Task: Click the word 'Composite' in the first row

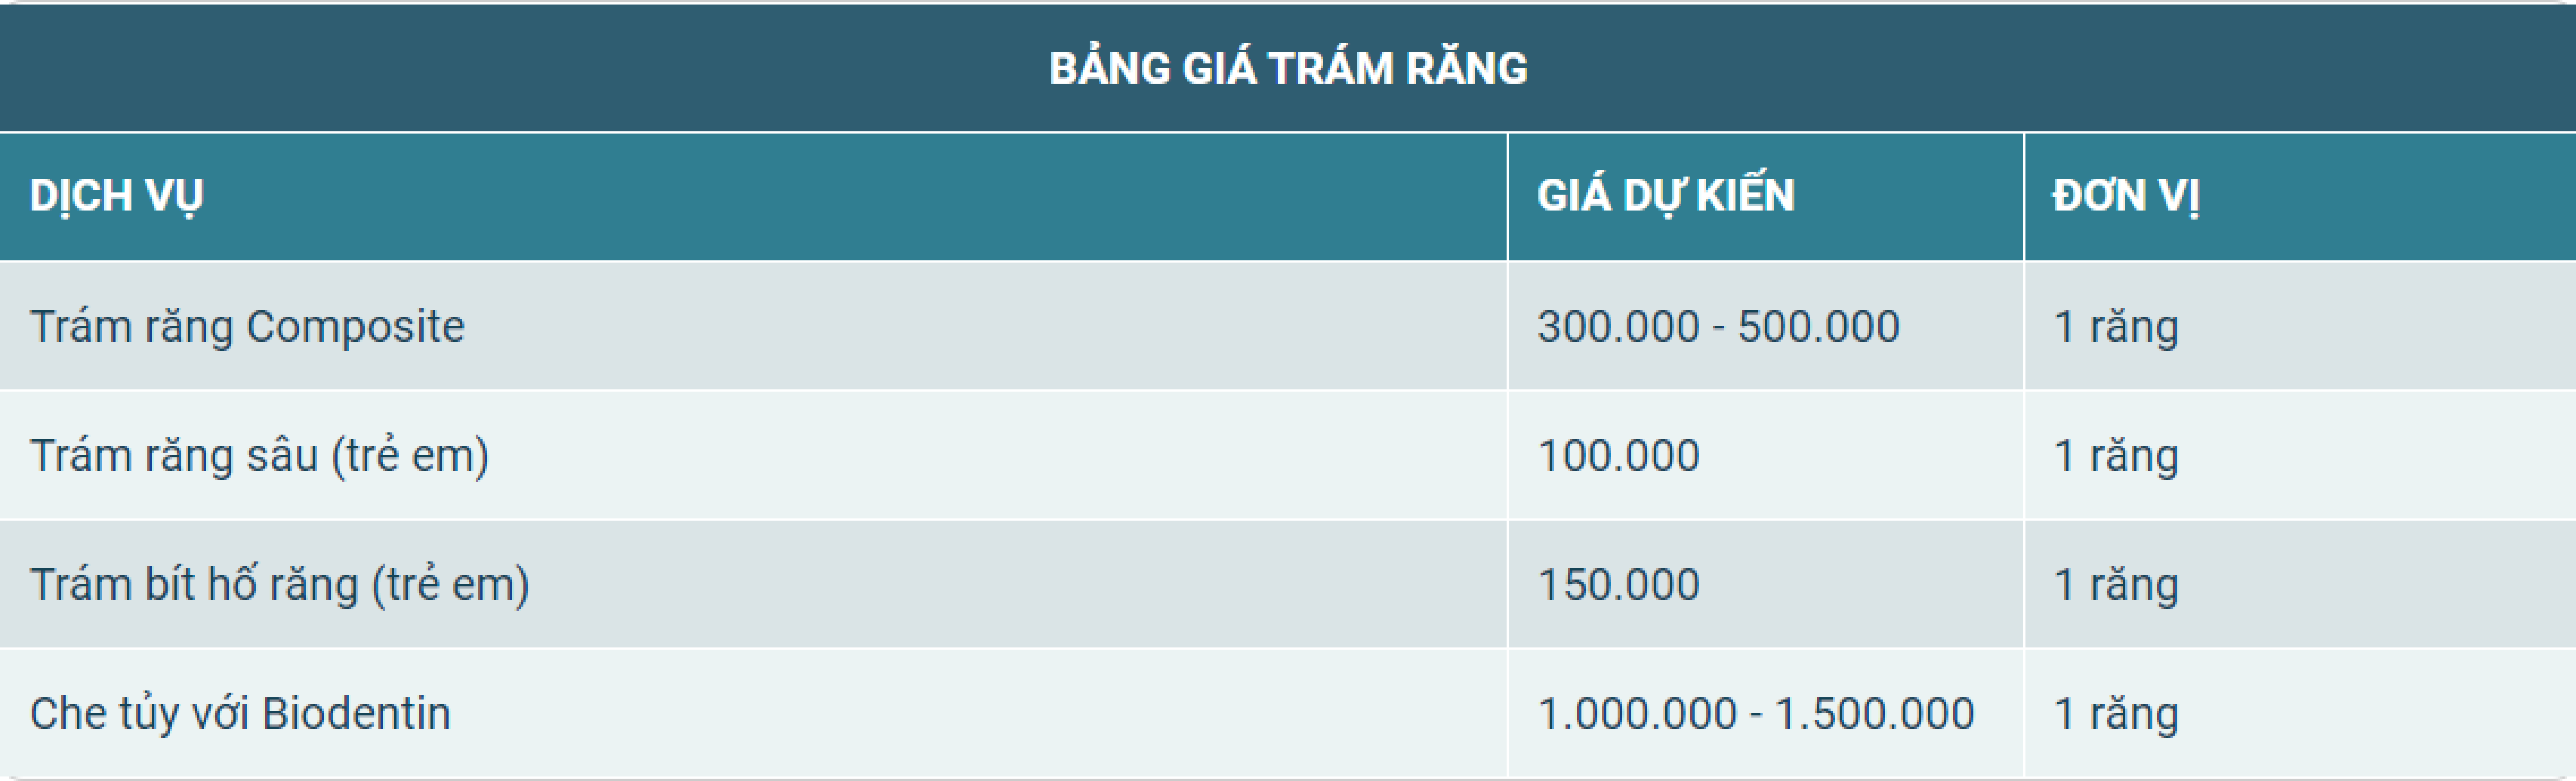Action: pyautogui.click(x=355, y=327)
